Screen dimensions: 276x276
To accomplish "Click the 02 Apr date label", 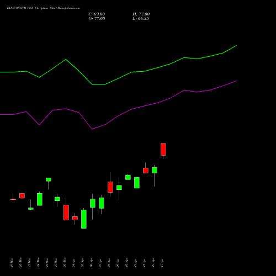I will pyautogui.click(x=82, y=263).
